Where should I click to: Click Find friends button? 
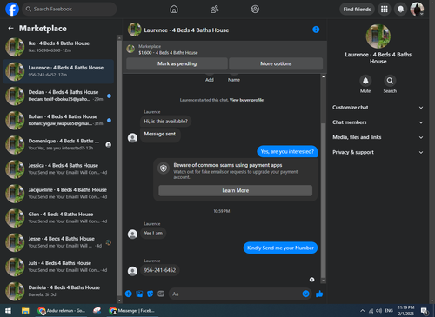tap(357, 10)
